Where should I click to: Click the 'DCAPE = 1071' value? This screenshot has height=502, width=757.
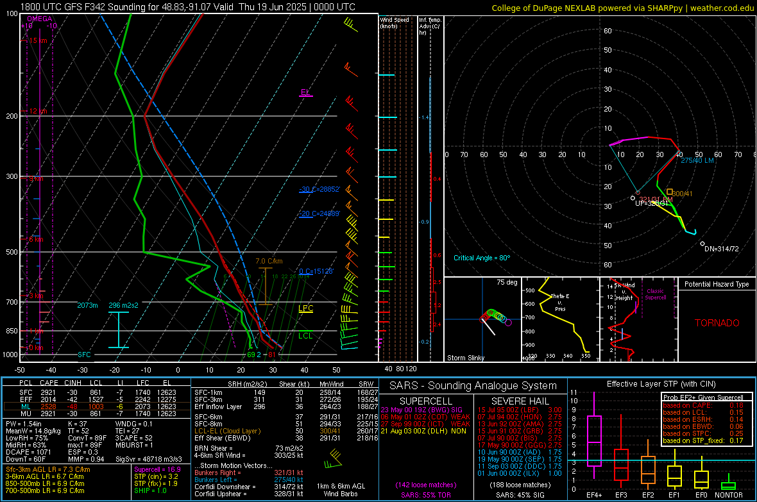tap(28, 452)
